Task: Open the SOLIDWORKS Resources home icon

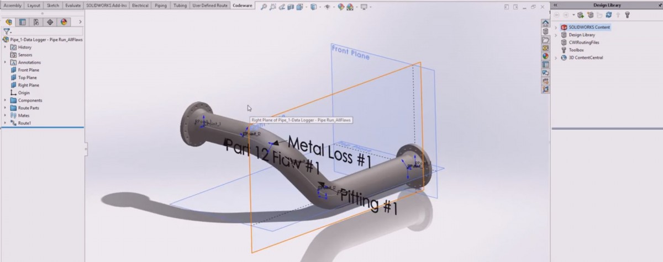Action: pos(545,24)
